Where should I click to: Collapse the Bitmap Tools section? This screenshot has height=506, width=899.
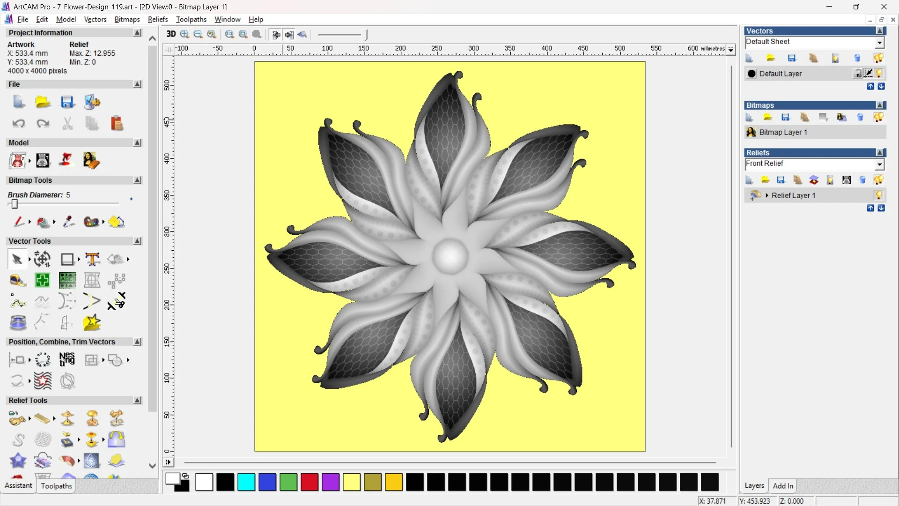tap(137, 180)
